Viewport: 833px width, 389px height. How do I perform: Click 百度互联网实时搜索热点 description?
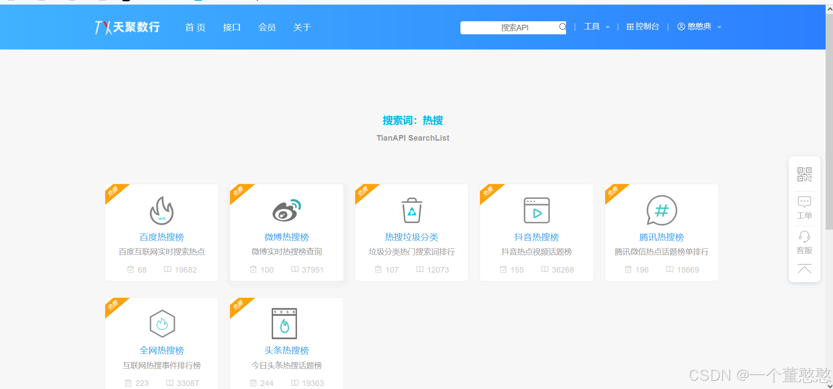click(162, 252)
